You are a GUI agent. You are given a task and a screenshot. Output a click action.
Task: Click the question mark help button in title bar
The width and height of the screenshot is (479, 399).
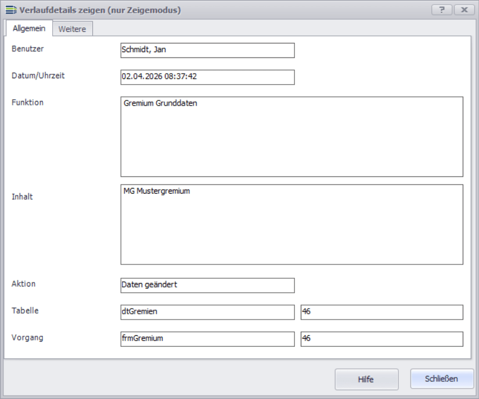tap(442, 10)
